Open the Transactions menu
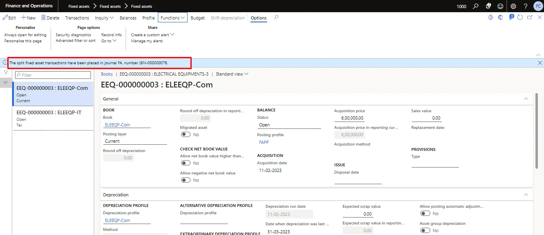This screenshot has width=544, height=235. pyautogui.click(x=77, y=18)
